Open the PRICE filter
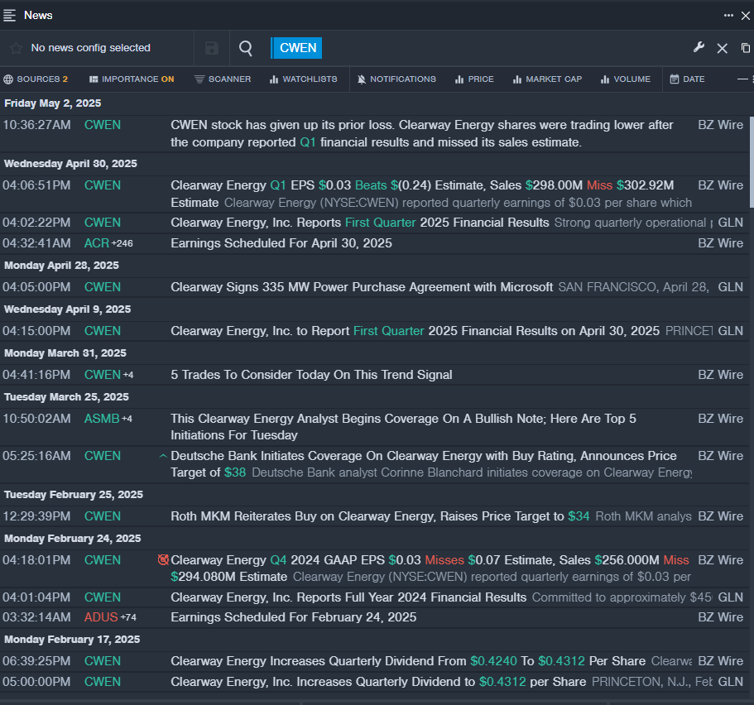Viewport: 754px width, 705px height. (474, 79)
